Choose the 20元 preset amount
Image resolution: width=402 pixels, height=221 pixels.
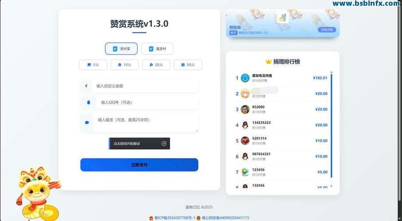[x=156, y=65]
